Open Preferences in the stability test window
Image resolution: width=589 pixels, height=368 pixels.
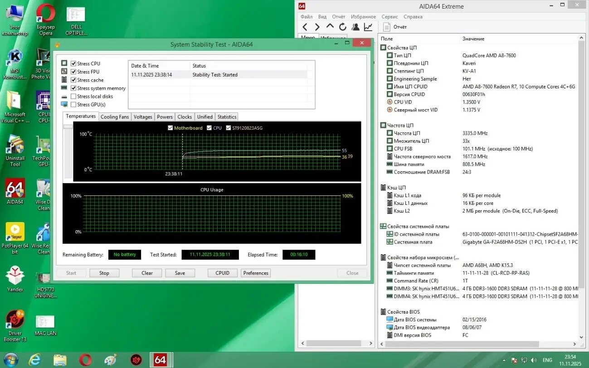pos(255,273)
